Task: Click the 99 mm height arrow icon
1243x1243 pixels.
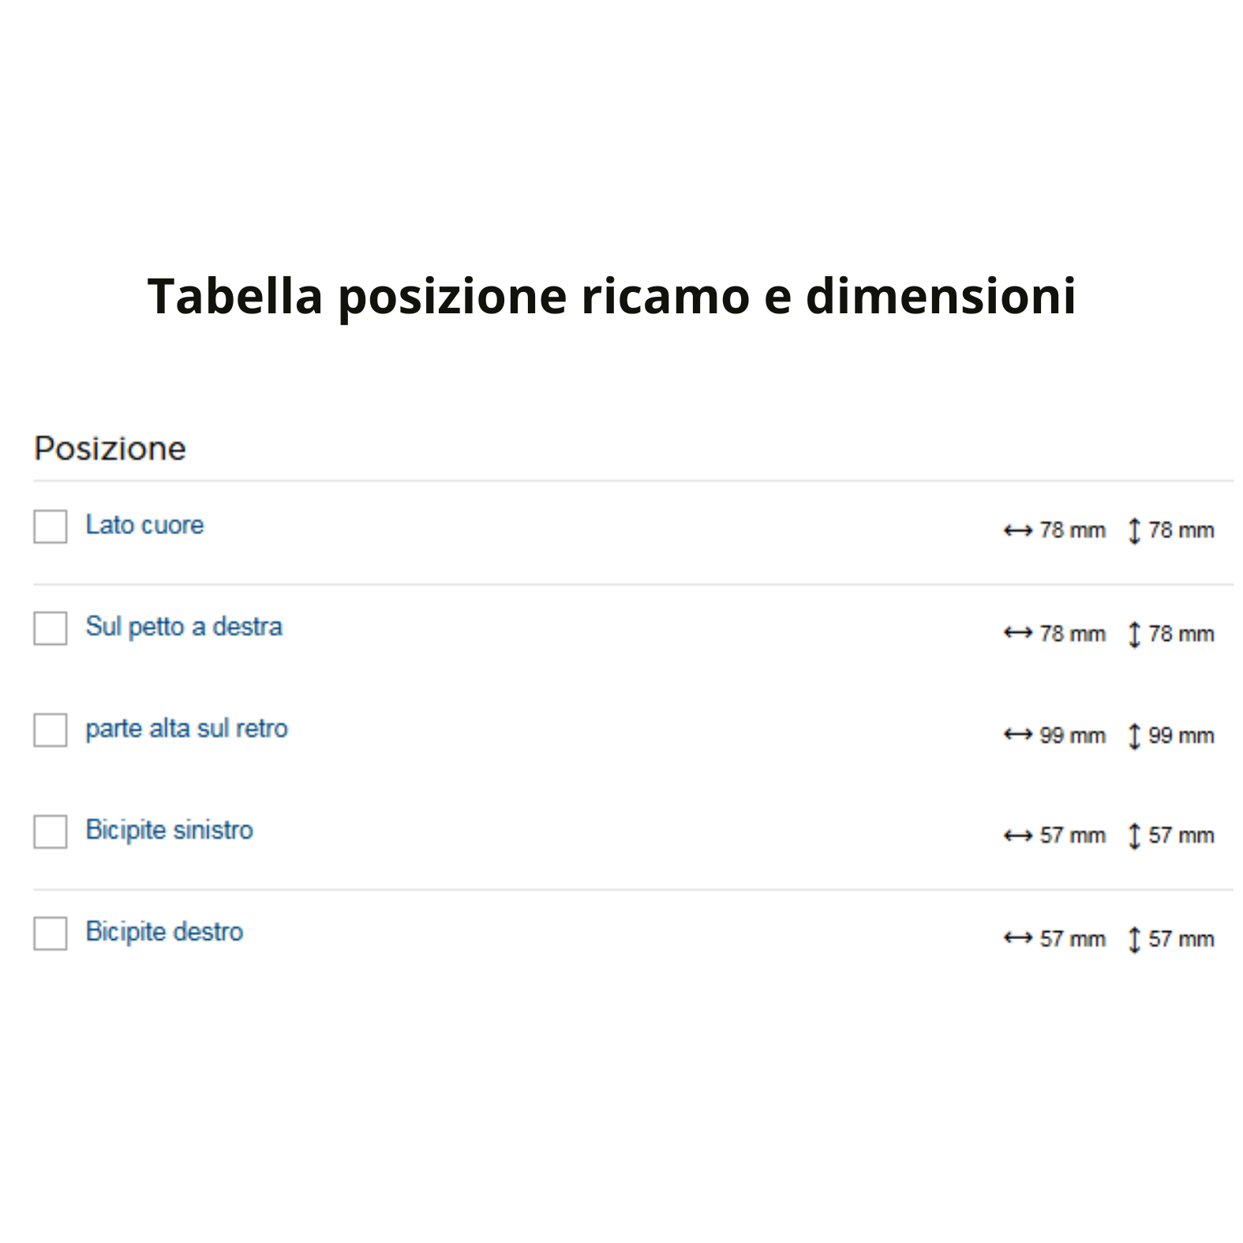Action: [x=1134, y=736]
